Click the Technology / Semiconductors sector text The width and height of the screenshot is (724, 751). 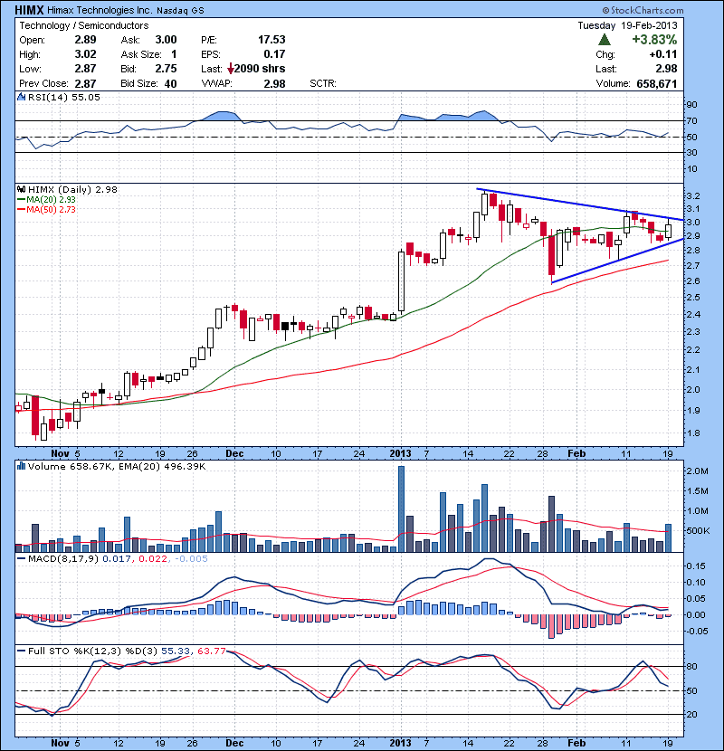tap(84, 25)
